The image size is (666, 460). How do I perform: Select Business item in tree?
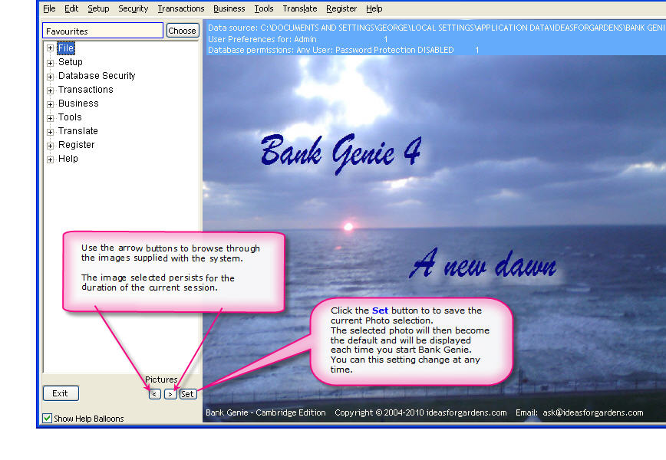tap(78, 103)
